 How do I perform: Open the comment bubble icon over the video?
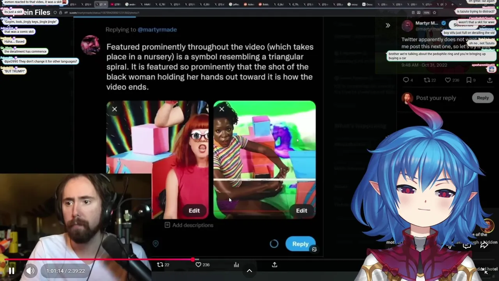click(467, 245)
